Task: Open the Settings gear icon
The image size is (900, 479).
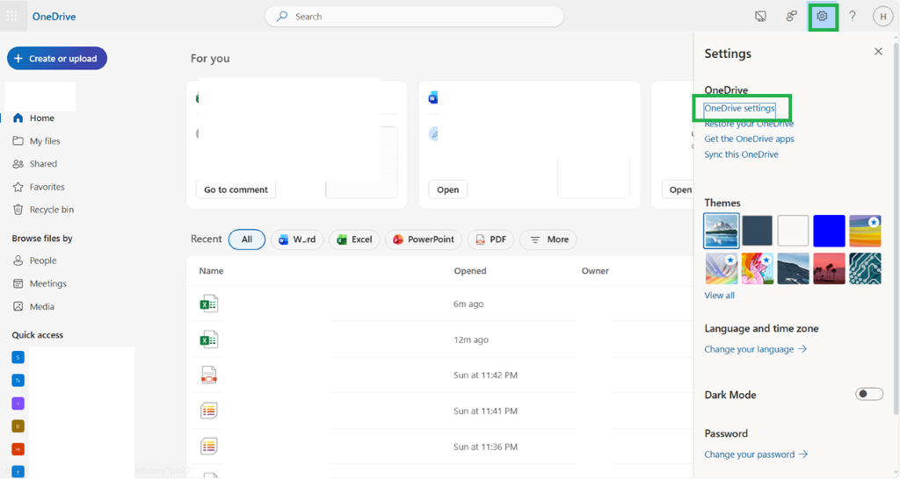Action: point(823,16)
